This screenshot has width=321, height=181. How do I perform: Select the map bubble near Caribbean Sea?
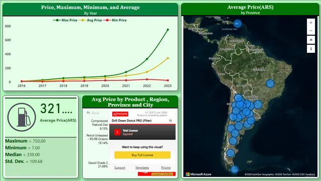(237, 24)
